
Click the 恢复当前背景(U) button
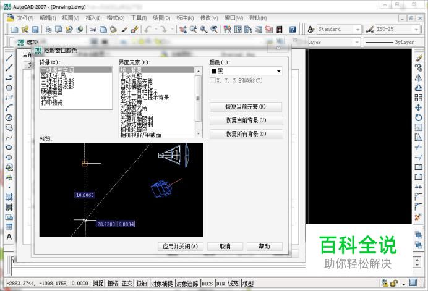246,120
